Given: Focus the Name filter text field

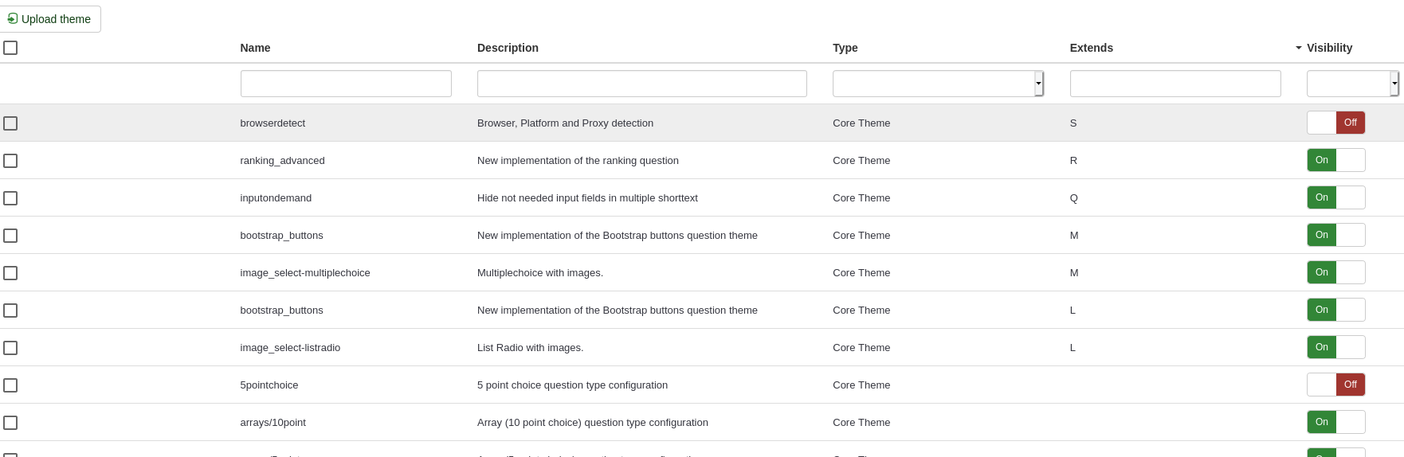Looking at the screenshot, I should click(346, 84).
